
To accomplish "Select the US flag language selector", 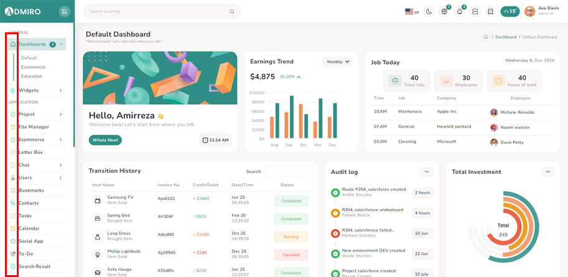I will (411, 11).
